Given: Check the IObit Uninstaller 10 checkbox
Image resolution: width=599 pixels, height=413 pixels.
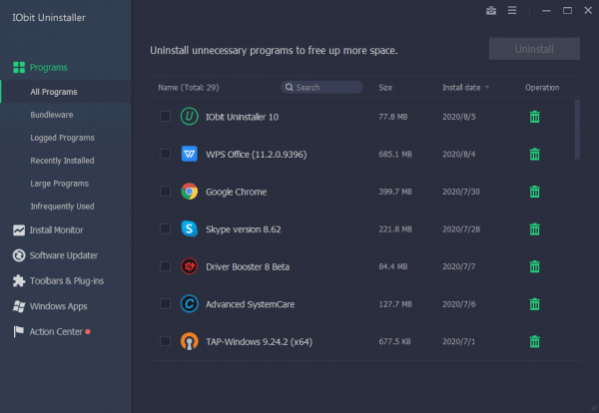Looking at the screenshot, I should point(165,116).
